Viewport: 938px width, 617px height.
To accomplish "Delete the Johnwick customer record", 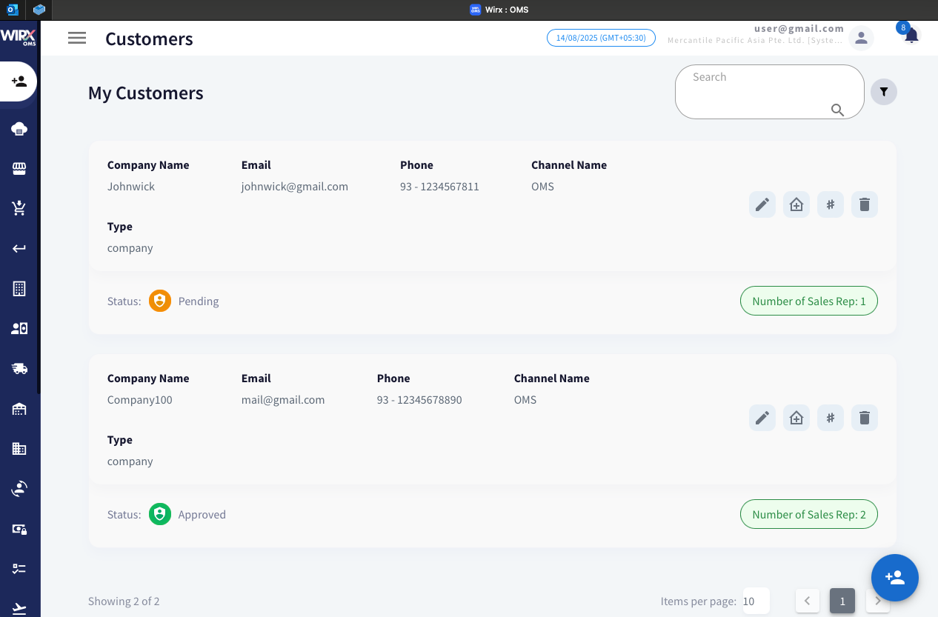I will [864, 204].
